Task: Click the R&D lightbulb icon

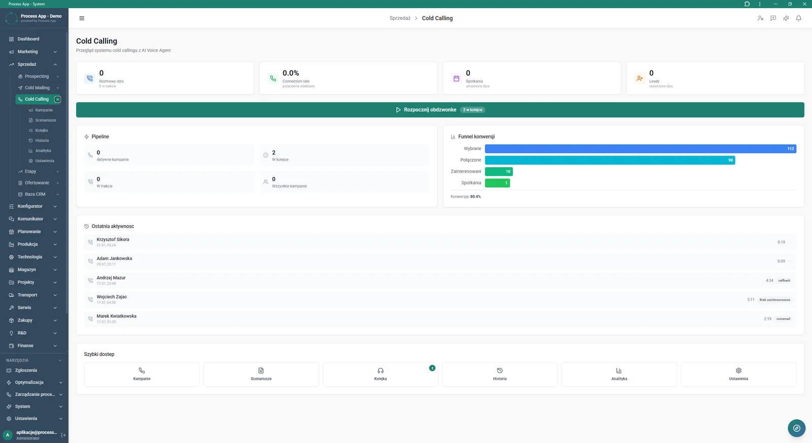Action: click(11, 333)
